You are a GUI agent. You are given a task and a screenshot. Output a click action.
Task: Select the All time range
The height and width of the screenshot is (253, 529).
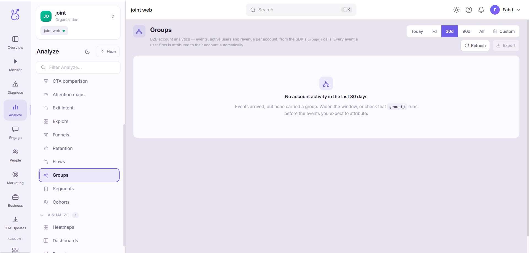(x=482, y=31)
